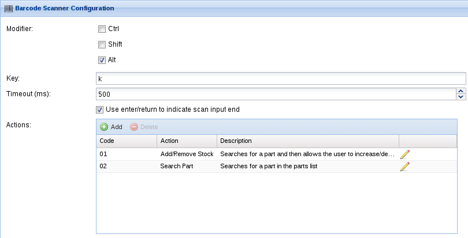Select the code 01 cell
468x238 pixels.
(126, 154)
